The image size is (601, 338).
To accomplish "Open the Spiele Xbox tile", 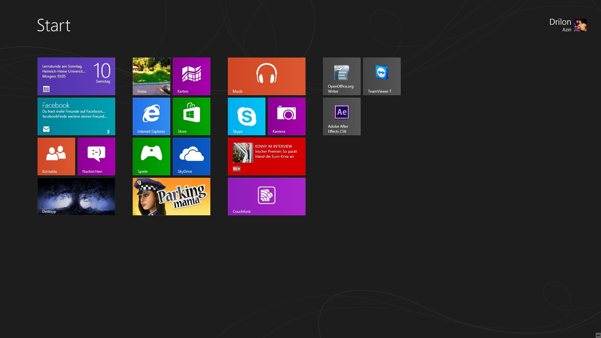I will pos(151,156).
